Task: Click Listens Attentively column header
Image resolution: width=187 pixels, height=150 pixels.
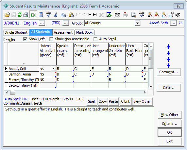Action: (x=48, y=54)
